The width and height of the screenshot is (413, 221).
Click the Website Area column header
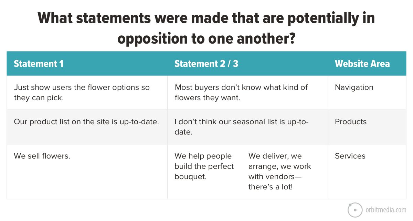tap(362, 63)
